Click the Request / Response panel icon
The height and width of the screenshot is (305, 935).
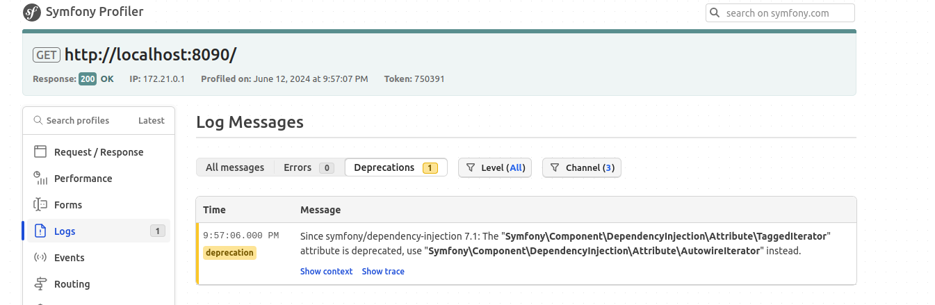tap(40, 152)
